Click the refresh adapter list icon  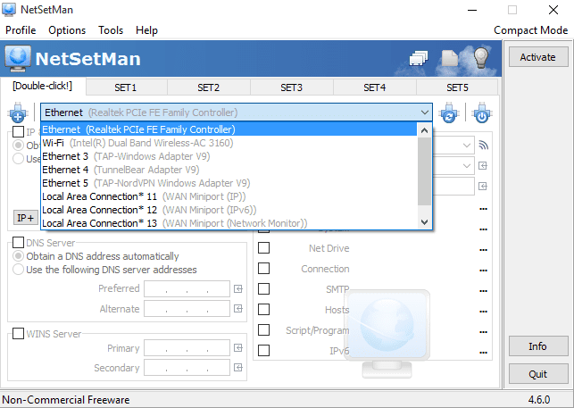coord(449,113)
